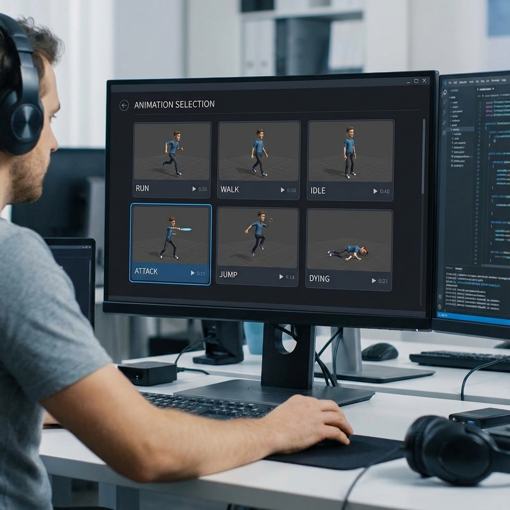
Task: Click the animation list vertical scrollbar
Action: [423, 157]
